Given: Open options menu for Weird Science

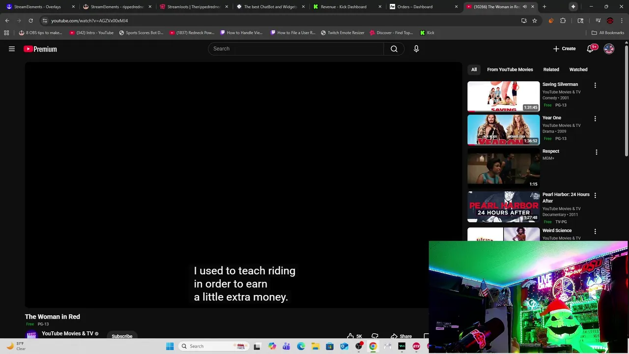Looking at the screenshot, I should [595, 231].
